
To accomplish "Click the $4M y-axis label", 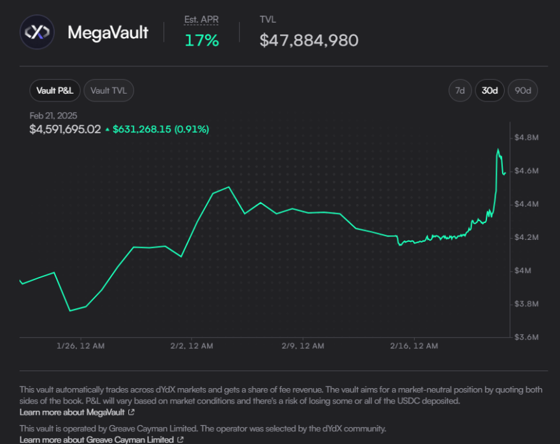I will 523,270.
